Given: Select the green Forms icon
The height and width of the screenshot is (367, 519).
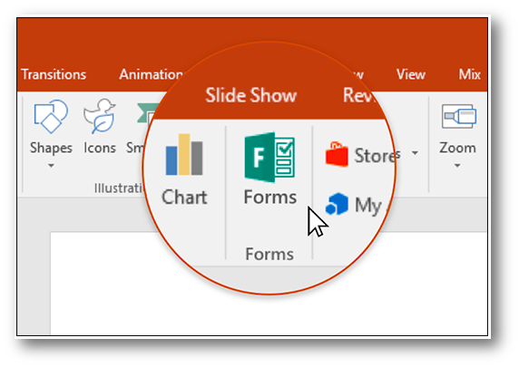Looking at the screenshot, I should click(x=269, y=157).
